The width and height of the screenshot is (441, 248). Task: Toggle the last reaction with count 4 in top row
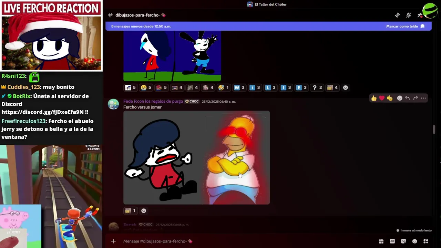coord(332,87)
